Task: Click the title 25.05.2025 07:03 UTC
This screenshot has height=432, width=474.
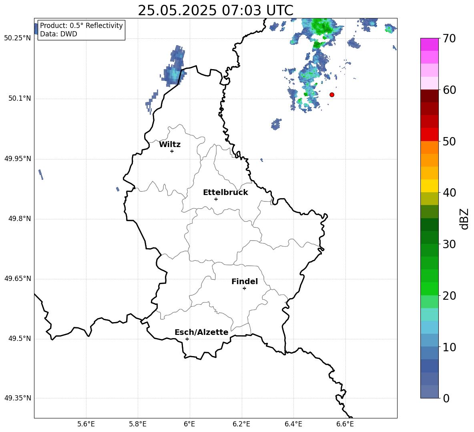Action: [x=215, y=10]
